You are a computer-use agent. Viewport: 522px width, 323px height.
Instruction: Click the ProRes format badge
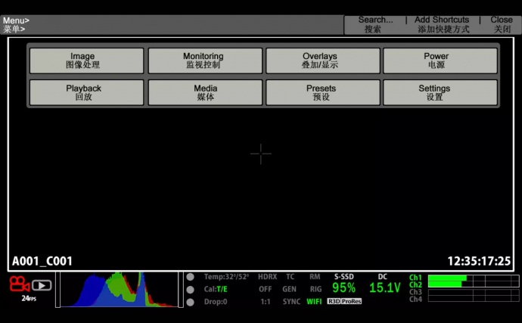pyautogui.click(x=352, y=301)
